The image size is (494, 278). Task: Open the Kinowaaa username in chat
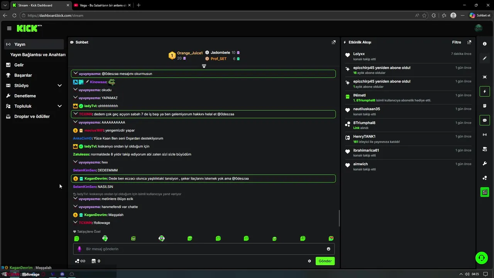[x=98, y=82]
